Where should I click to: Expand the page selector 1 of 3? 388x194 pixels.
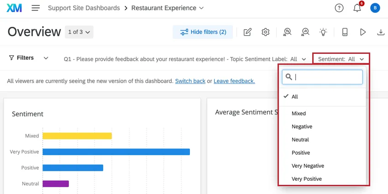(79, 32)
